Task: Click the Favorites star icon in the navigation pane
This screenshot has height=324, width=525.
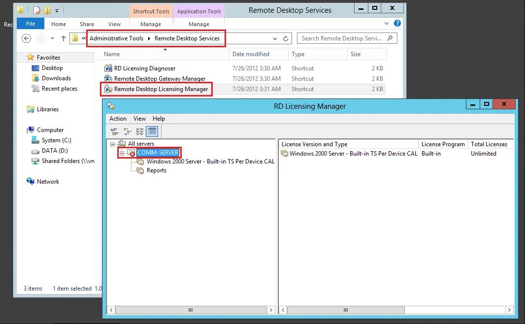Action: click(31, 57)
